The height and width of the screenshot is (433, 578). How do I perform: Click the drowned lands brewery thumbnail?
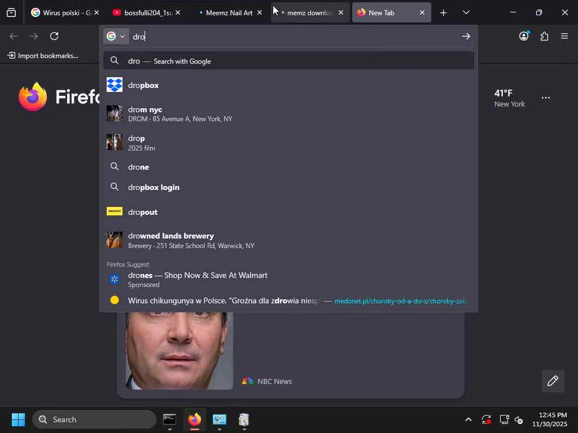115,239
